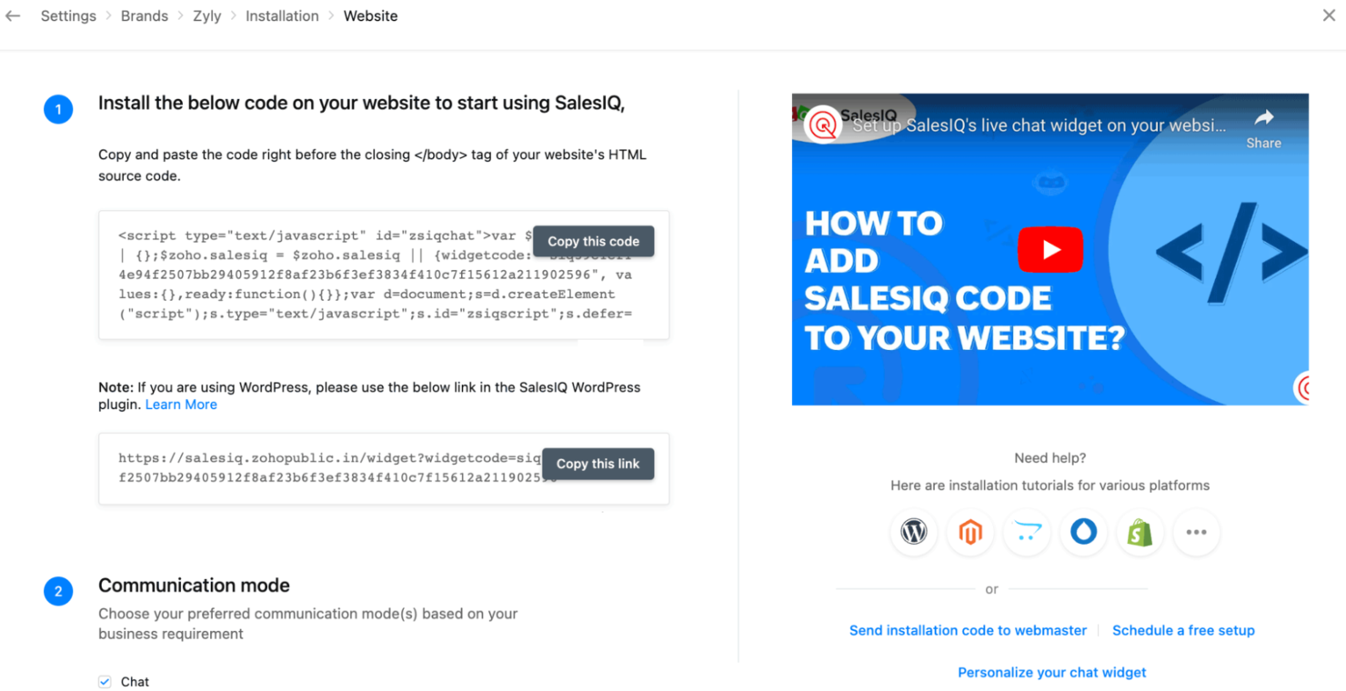Open the Magento platform tutorial

[970, 533]
